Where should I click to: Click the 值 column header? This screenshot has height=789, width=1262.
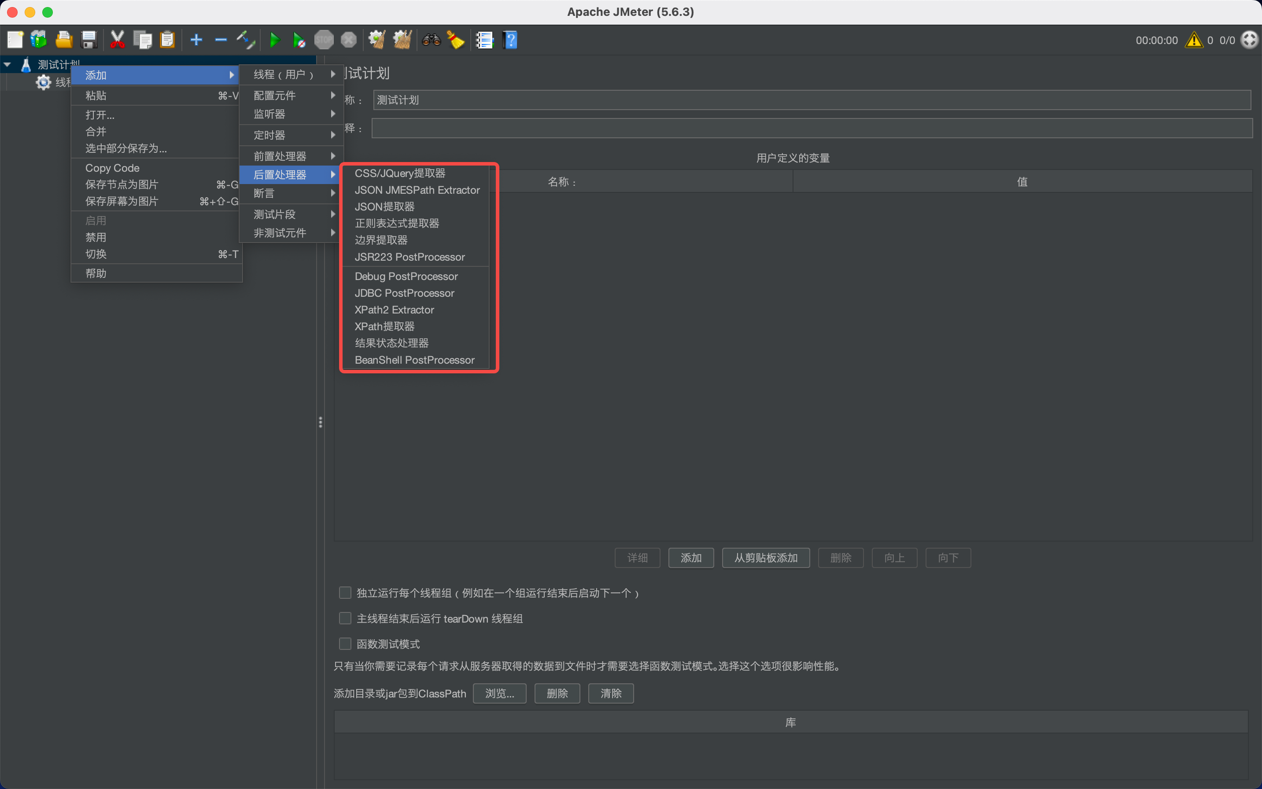click(x=1022, y=181)
